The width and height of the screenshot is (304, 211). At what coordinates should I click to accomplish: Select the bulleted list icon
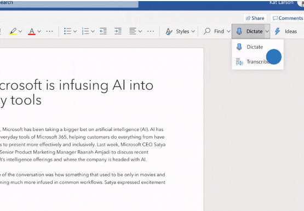[x=68, y=31]
